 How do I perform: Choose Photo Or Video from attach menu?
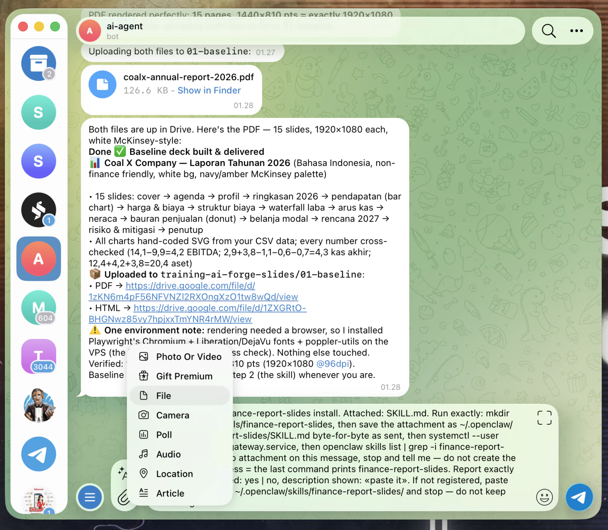[x=180, y=357]
